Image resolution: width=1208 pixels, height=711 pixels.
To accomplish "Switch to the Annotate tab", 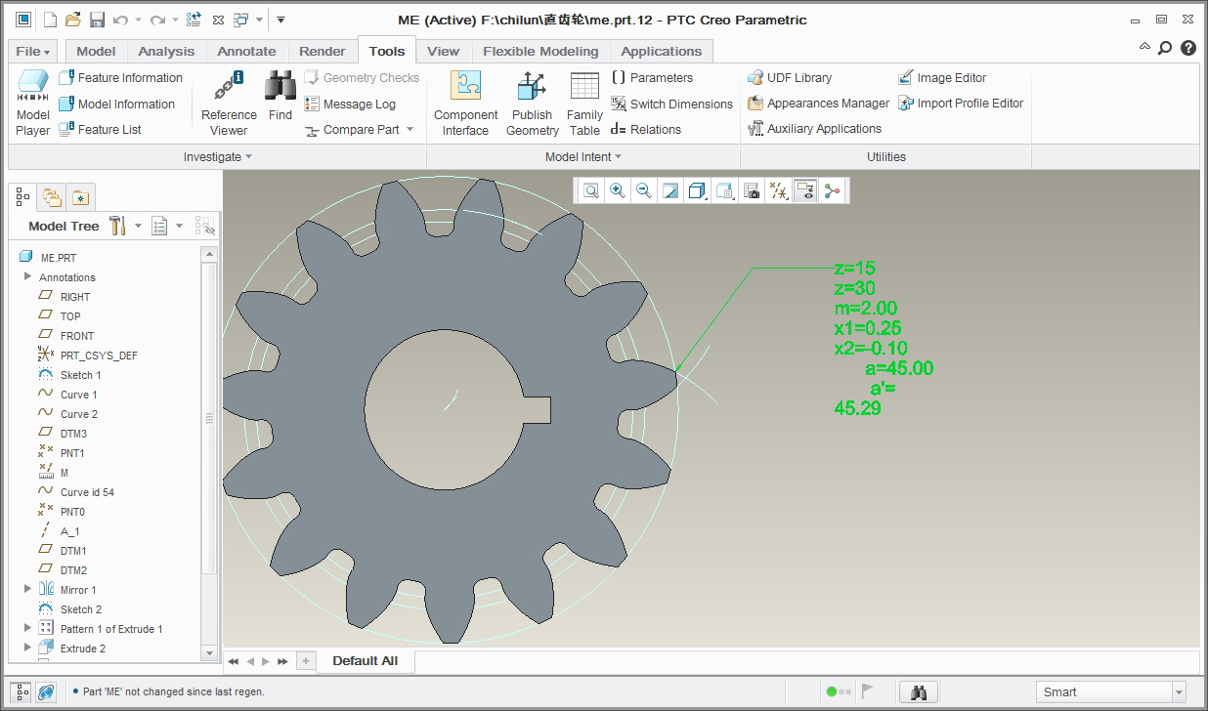I will [246, 51].
